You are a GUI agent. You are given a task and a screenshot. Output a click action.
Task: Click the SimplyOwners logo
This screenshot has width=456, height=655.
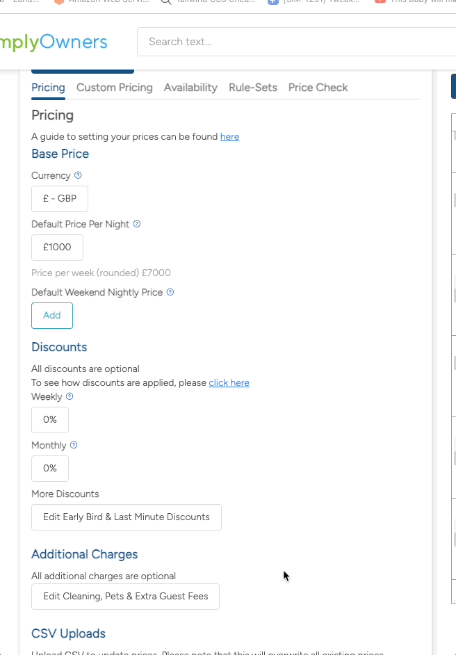click(x=54, y=42)
